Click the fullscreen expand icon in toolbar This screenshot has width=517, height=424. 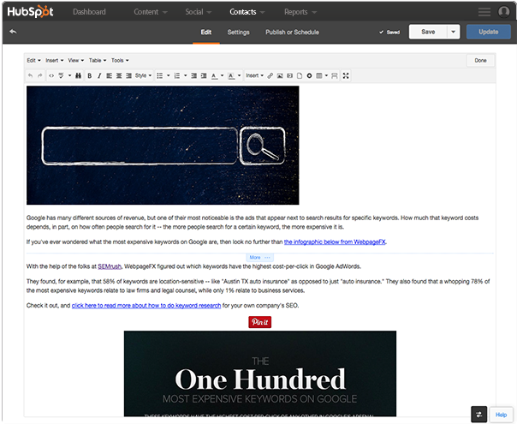(346, 75)
